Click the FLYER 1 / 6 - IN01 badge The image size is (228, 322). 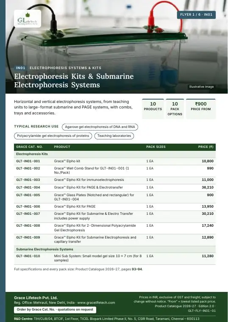[x=196, y=15]
